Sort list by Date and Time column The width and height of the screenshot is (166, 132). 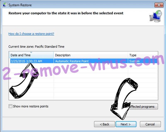pyautogui.click(x=31, y=55)
